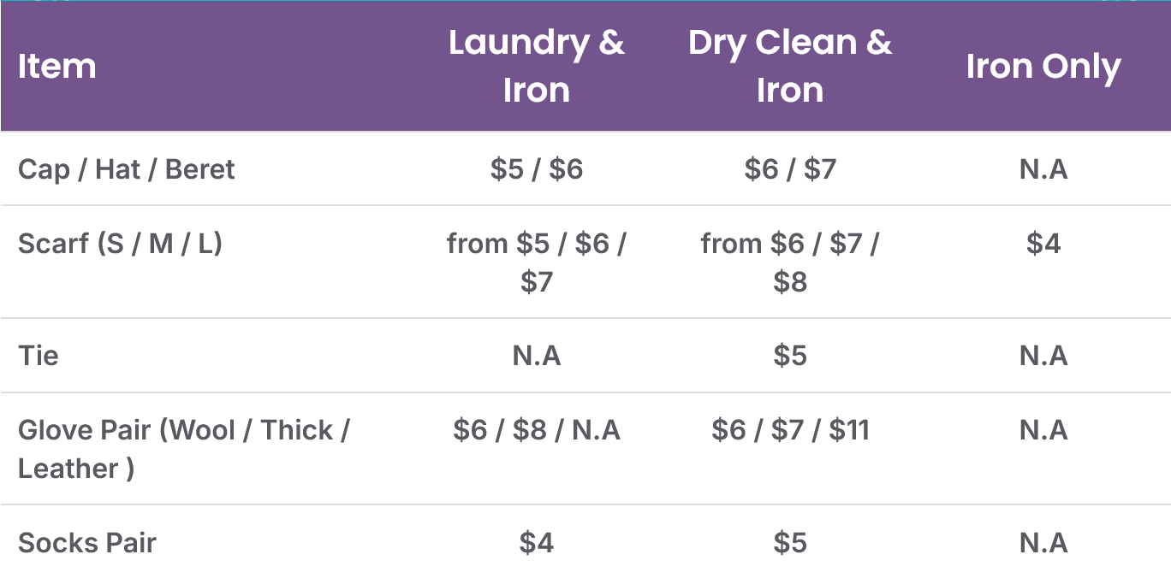Click the Item column header
The width and height of the screenshot is (1171, 578).
(56, 67)
